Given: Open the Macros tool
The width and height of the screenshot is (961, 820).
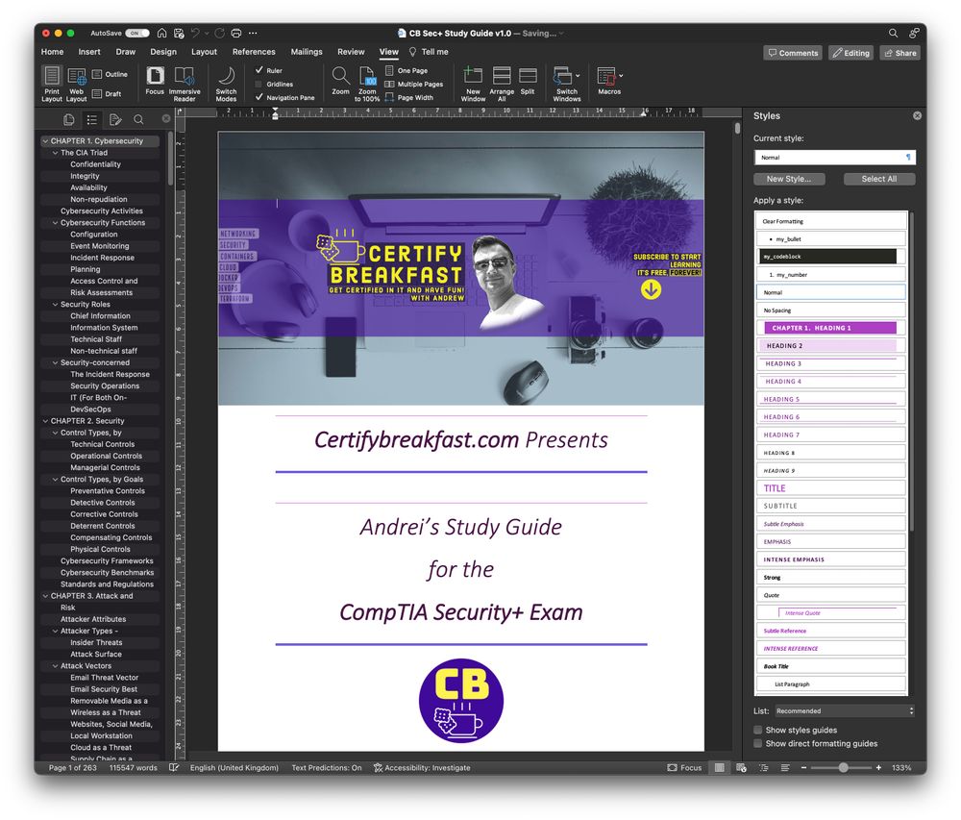Looking at the screenshot, I should coord(608,77).
